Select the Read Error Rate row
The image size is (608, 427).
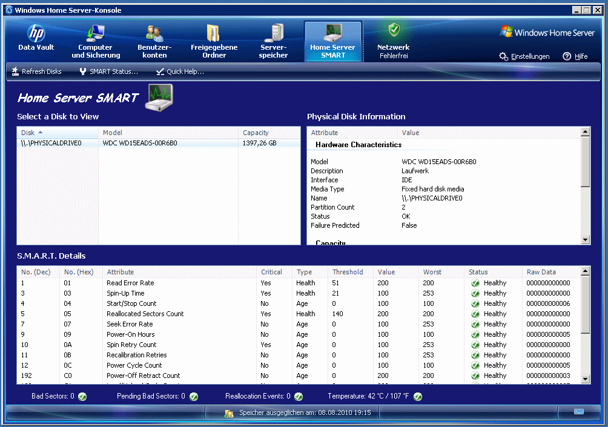299,283
